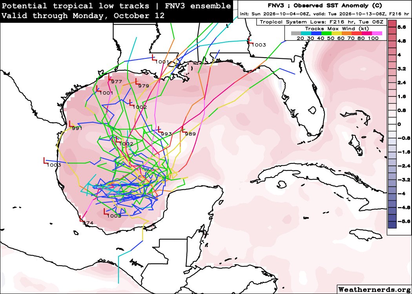This screenshot has width=412, height=294.
Task: Click the orange swatch in wind legend
Action: pos(346,33)
